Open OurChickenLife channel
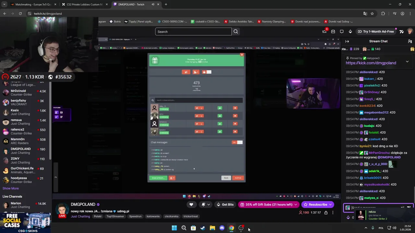Screen dimensions: 415x233 26,170
